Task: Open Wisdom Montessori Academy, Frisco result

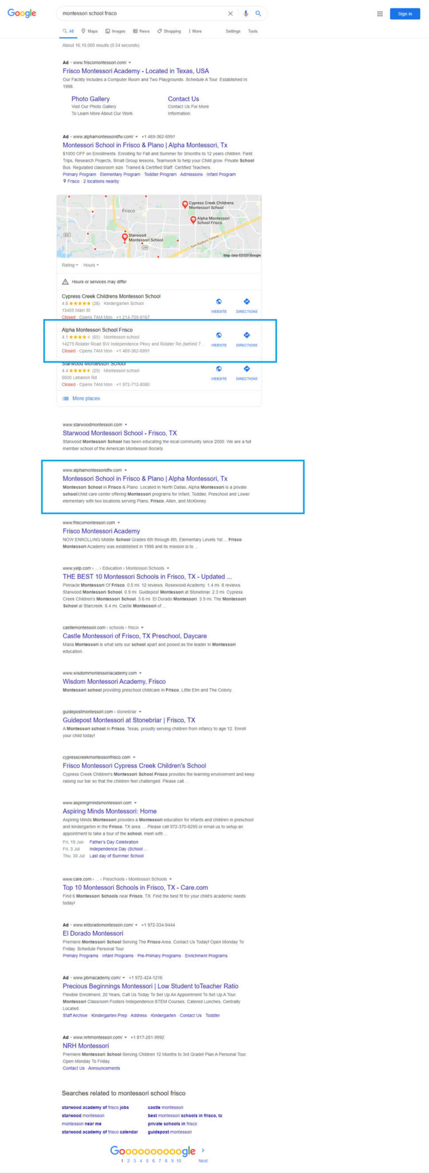Action: (x=114, y=681)
